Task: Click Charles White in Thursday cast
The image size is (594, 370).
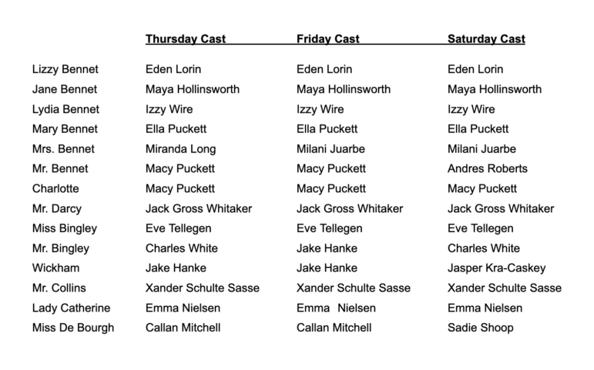Action: (x=182, y=248)
